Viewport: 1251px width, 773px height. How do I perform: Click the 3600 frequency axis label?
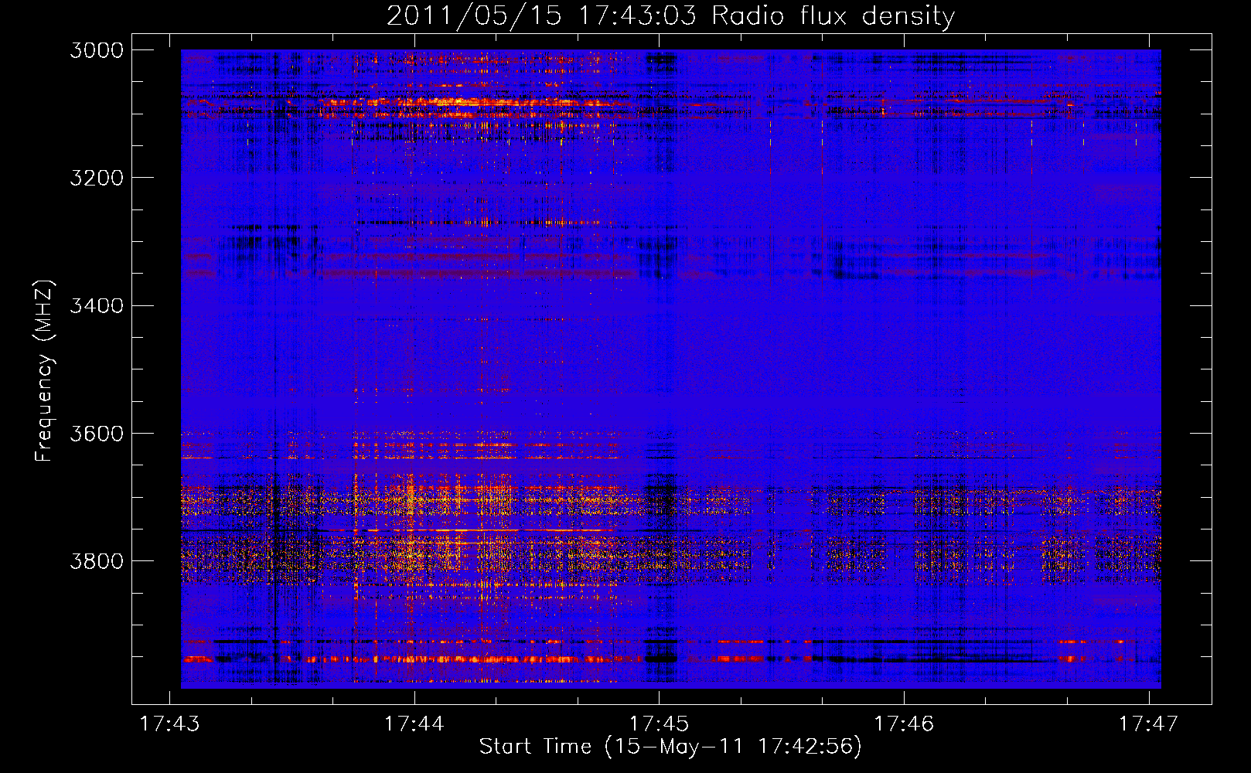[x=97, y=433]
